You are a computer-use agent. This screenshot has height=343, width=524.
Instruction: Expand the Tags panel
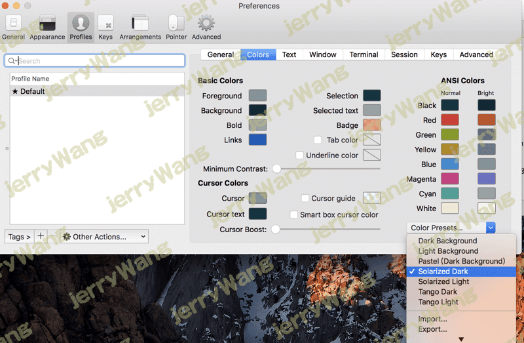coord(19,237)
